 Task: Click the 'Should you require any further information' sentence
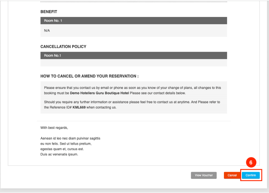132,102
